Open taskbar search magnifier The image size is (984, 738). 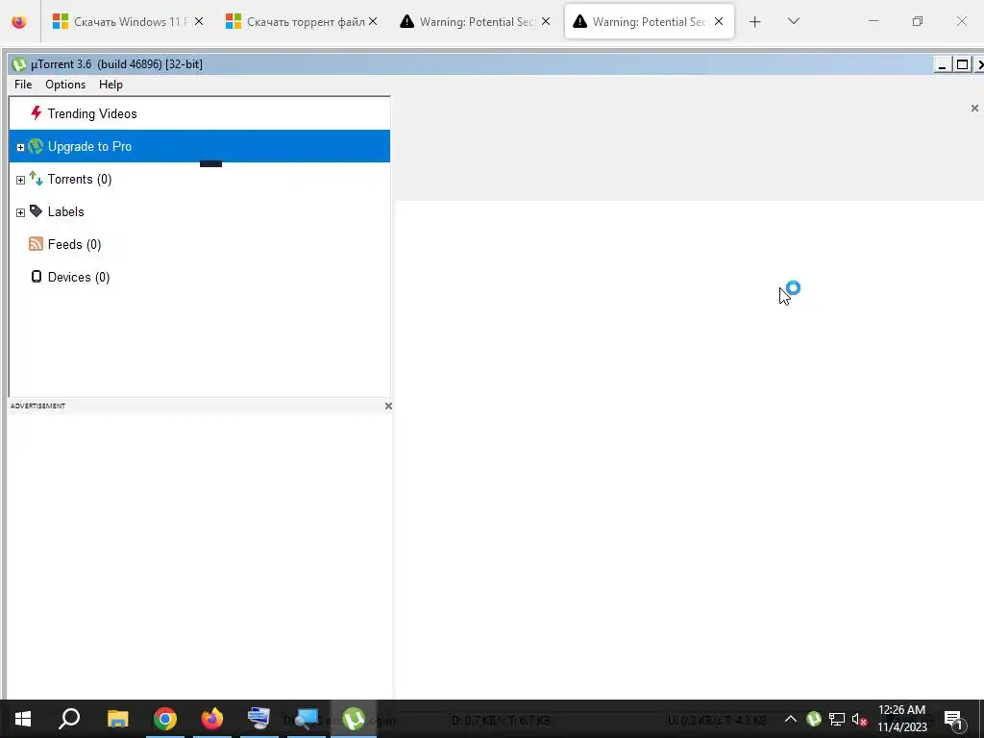point(69,719)
